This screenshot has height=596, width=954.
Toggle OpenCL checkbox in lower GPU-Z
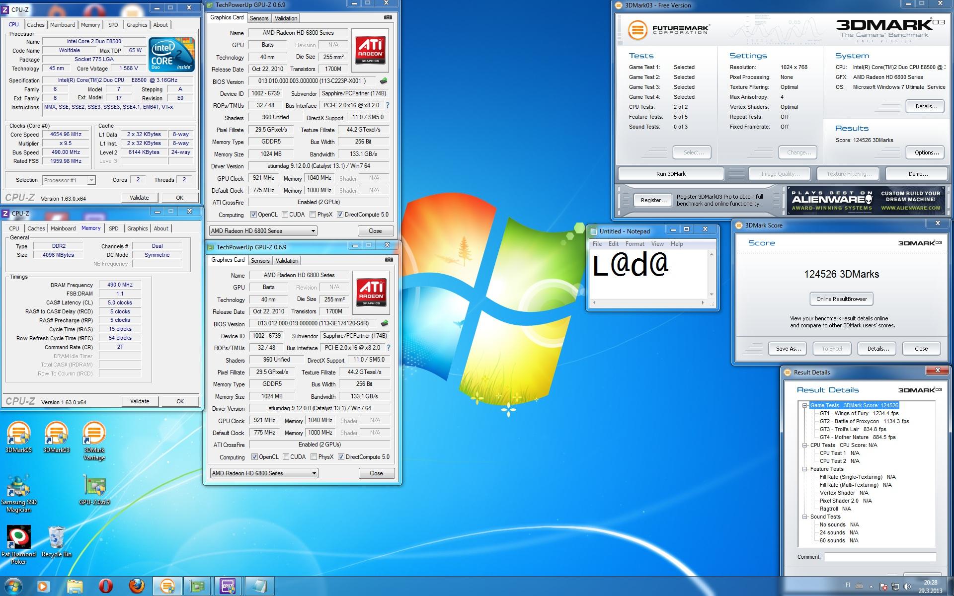point(254,457)
